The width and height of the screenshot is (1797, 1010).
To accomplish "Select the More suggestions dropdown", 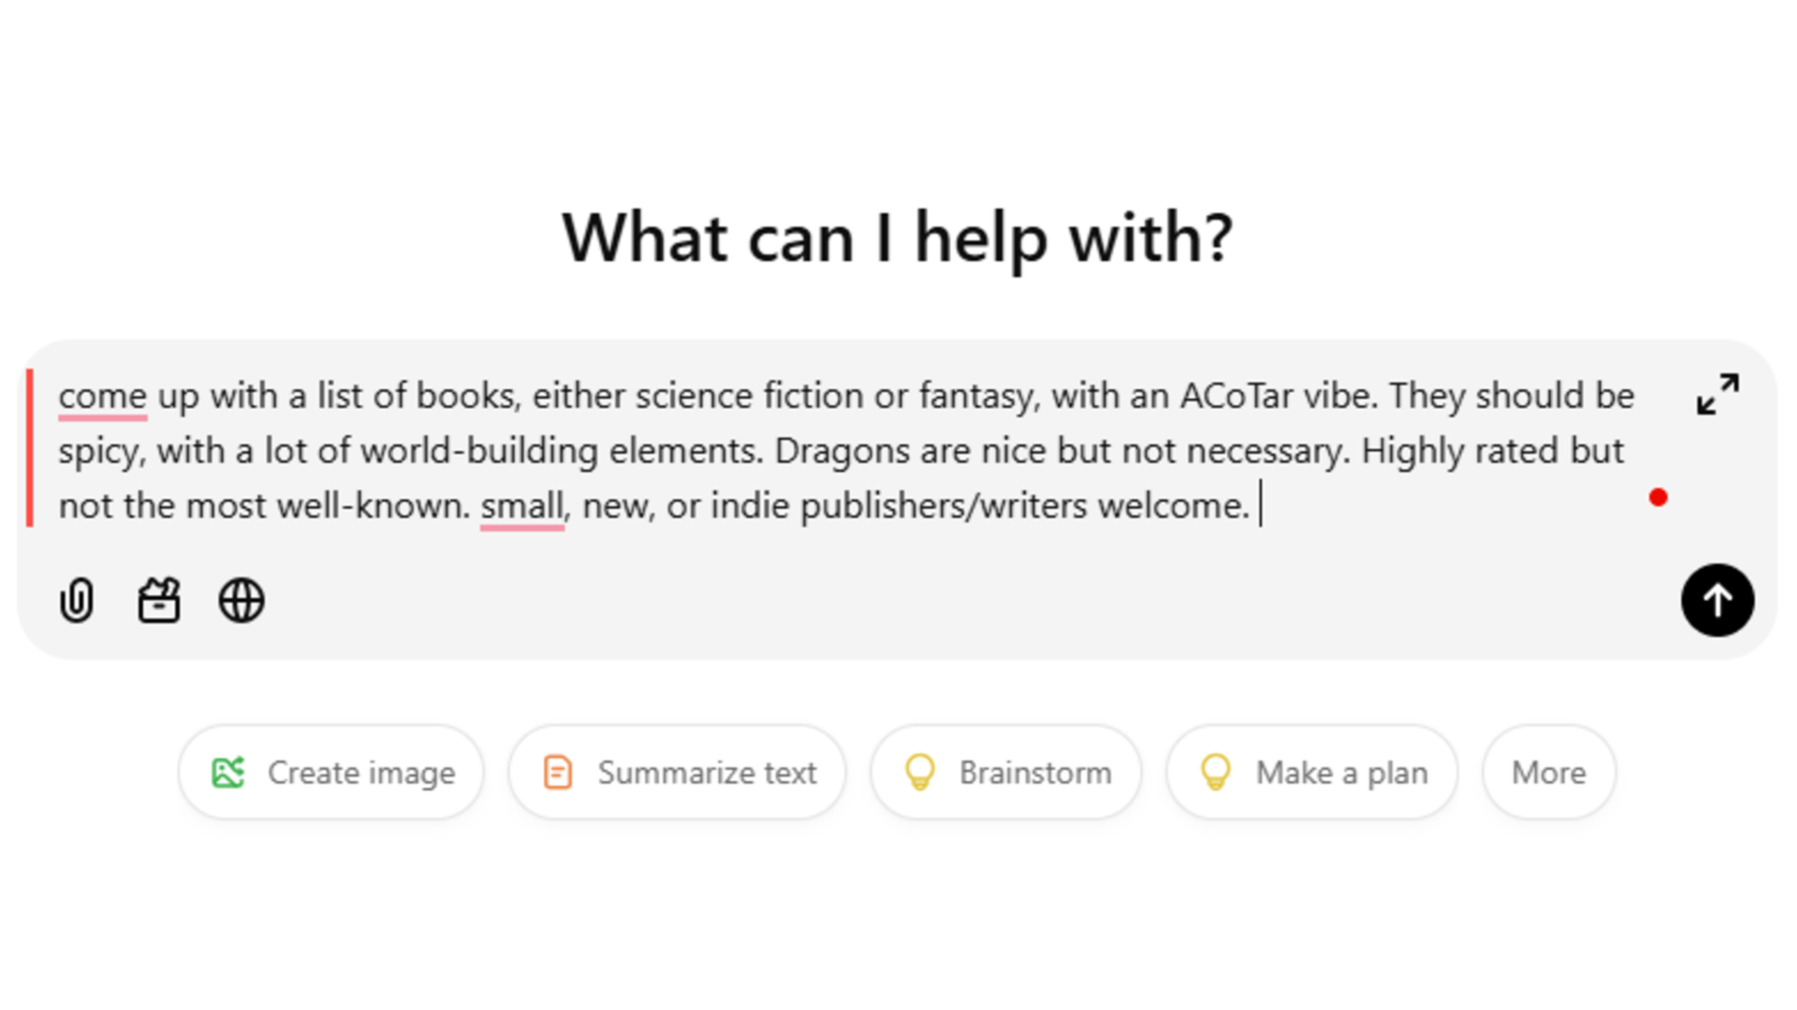I will coord(1548,772).
